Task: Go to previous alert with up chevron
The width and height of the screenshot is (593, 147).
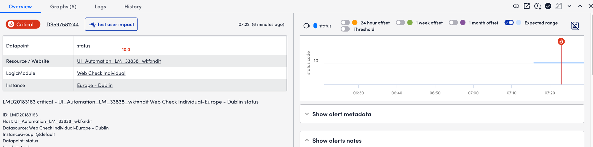Action: (580, 6)
